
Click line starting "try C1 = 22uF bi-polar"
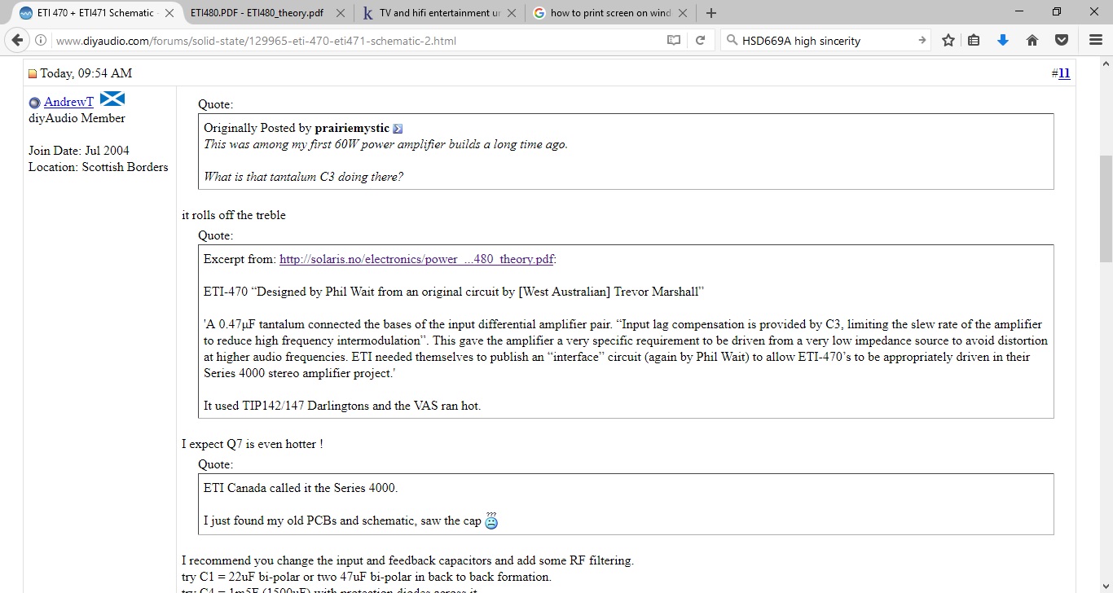[x=367, y=577]
